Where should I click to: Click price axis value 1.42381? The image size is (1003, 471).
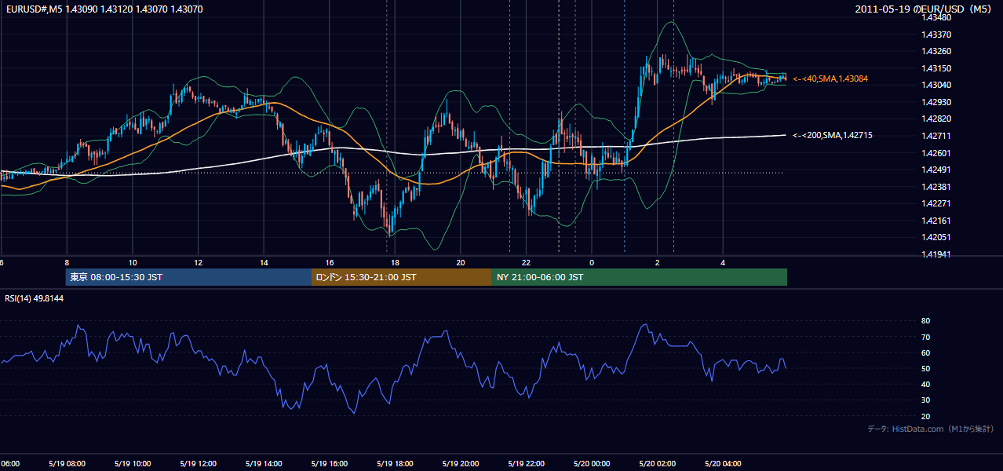point(936,187)
